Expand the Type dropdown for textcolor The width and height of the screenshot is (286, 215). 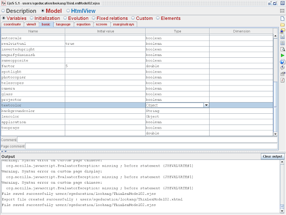206,105
